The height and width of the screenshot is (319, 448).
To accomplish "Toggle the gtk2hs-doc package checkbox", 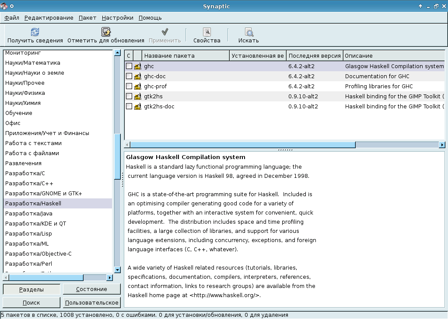I will pyautogui.click(x=129, y=107).
